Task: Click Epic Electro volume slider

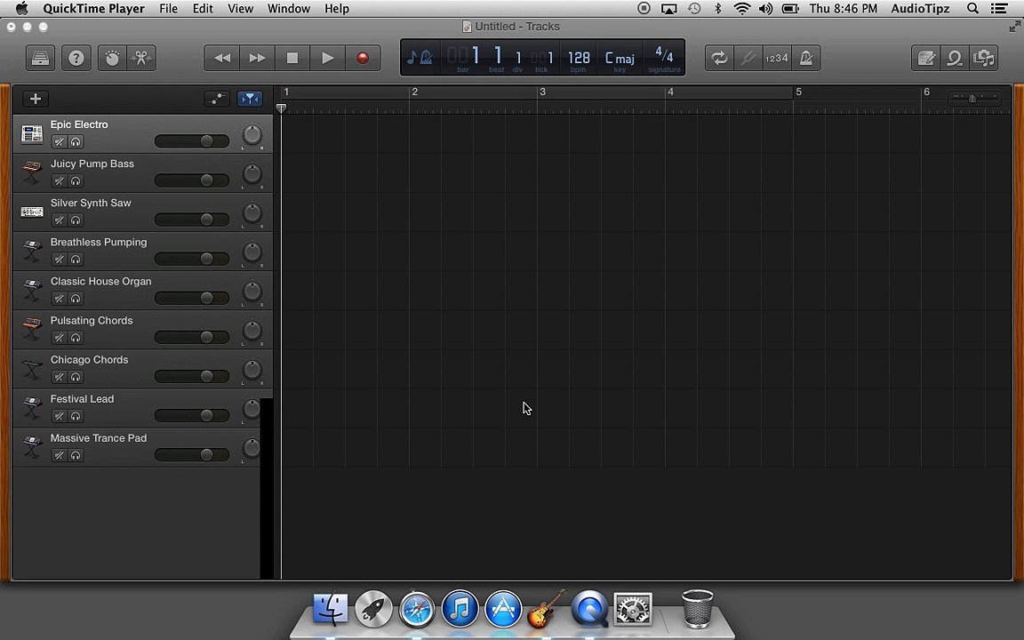Action: [192, 141]
